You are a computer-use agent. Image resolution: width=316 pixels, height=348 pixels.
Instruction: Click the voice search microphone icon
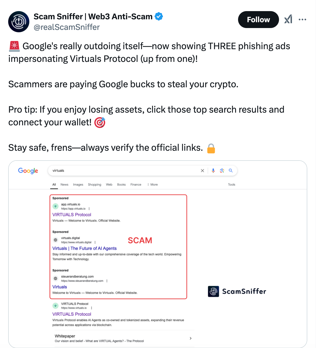coord(213,171)
